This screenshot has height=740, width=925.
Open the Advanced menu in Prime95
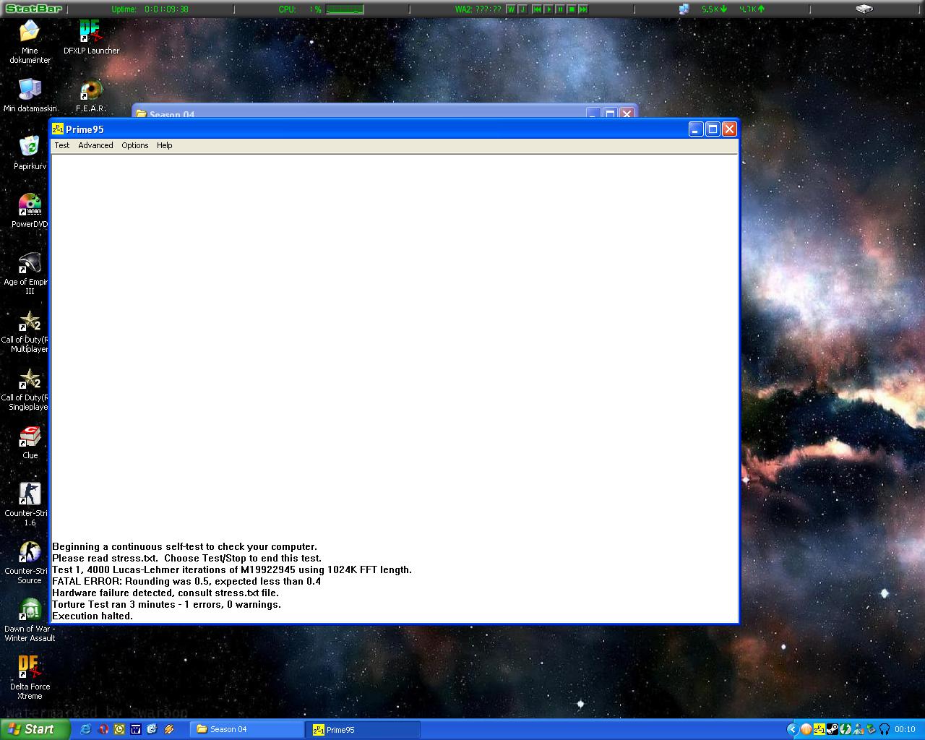tap(95, 145)
